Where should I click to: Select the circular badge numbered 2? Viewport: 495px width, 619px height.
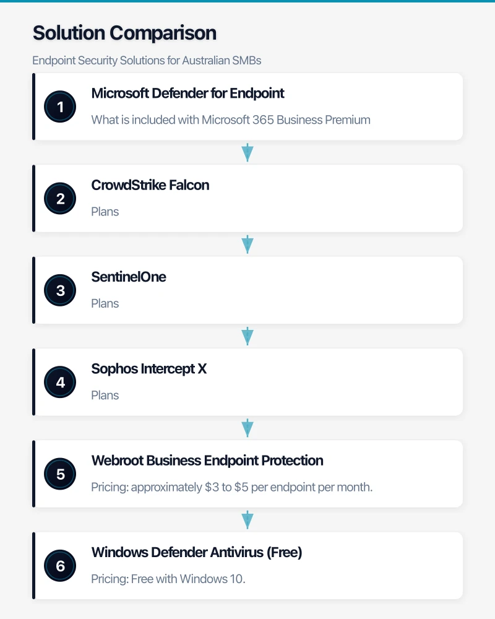click(x=60, y=198)
